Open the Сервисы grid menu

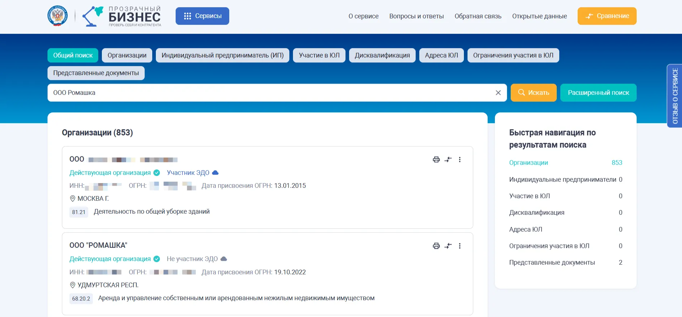202,16
